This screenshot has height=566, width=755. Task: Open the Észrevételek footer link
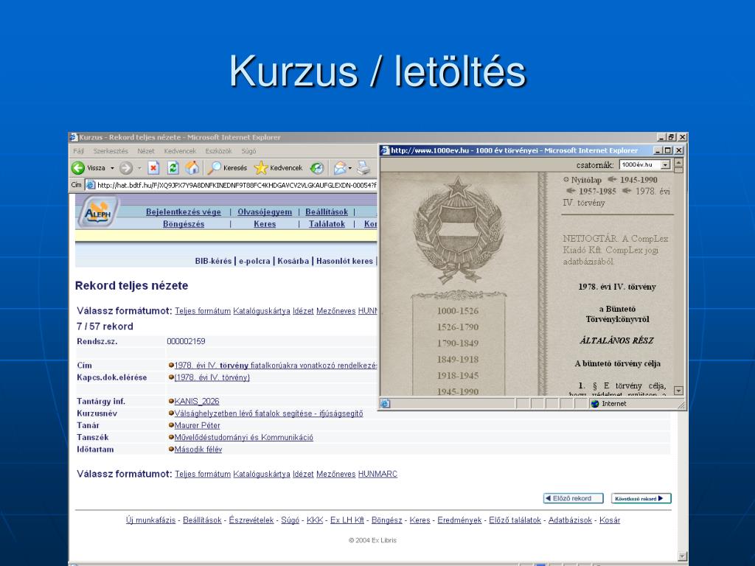click(251, 520)
